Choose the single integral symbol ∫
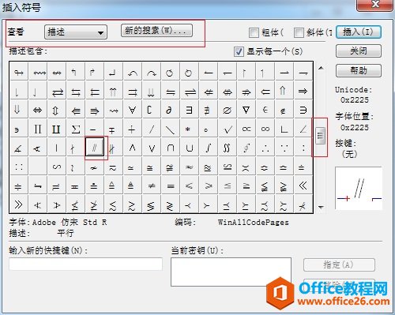Image resolution: width=395 pixels, height=315 pixels. [x=208, y=148]
